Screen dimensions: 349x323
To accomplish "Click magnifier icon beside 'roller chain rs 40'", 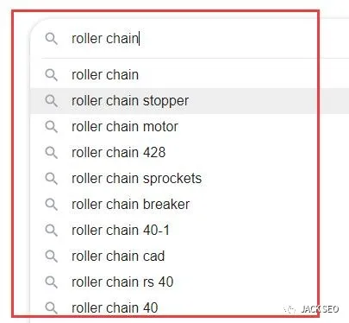I will (52, 282).
